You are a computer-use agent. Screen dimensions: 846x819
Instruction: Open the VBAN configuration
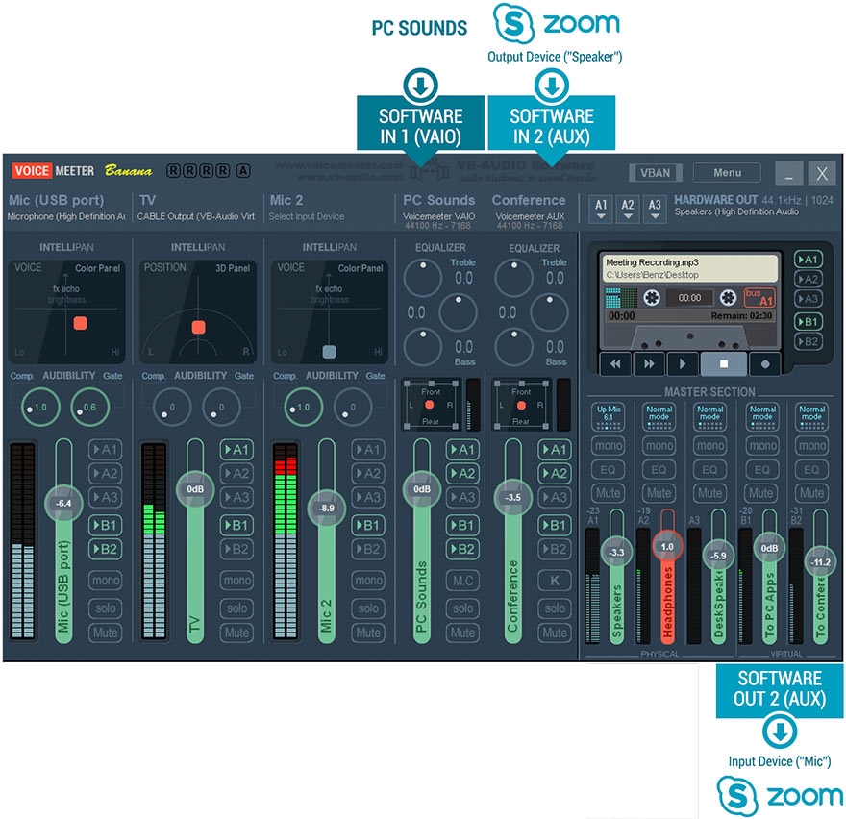655,173
